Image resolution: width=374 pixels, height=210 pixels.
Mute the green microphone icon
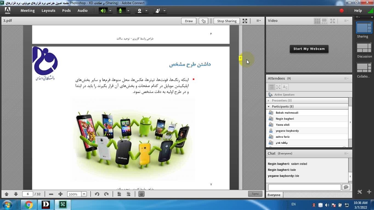tap(120, 11)
